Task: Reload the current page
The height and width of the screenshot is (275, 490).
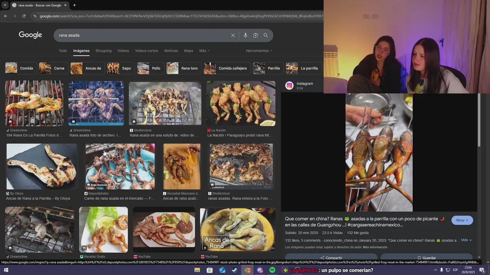Action: click(x=24, y=16)
